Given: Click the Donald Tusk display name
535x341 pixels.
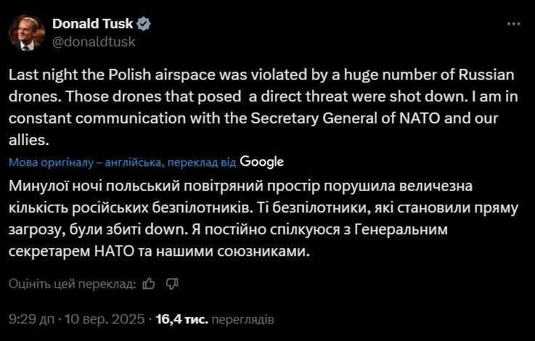Looking at the screenshot, I should pyautogui.click(x=92, y=23).
